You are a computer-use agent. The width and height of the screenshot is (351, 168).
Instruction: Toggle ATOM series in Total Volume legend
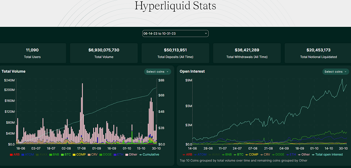coord(27,154)
